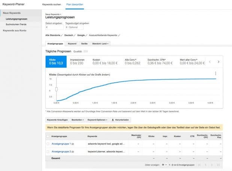This screenshot has height=171, width=232.
Task: Edit Auszuschließende Keywords pencil icon
Action: [x=119, y=35]
